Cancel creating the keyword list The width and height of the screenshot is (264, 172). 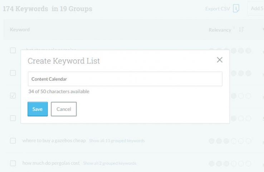pos(64,109)
